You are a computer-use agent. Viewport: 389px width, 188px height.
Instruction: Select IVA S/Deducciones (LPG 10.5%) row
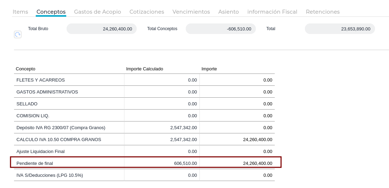pyautogui.click(x=144, y=175)
